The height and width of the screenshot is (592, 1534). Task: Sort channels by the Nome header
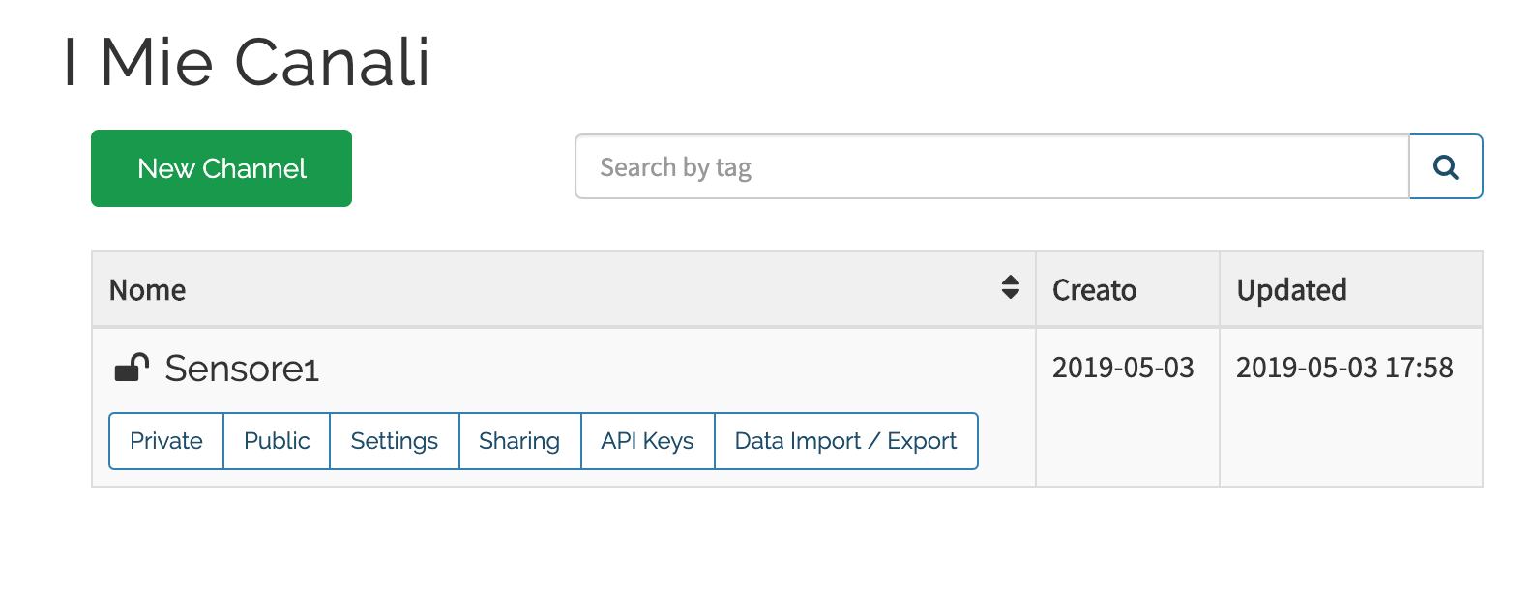pyautogui.click(x=148, y=289)
